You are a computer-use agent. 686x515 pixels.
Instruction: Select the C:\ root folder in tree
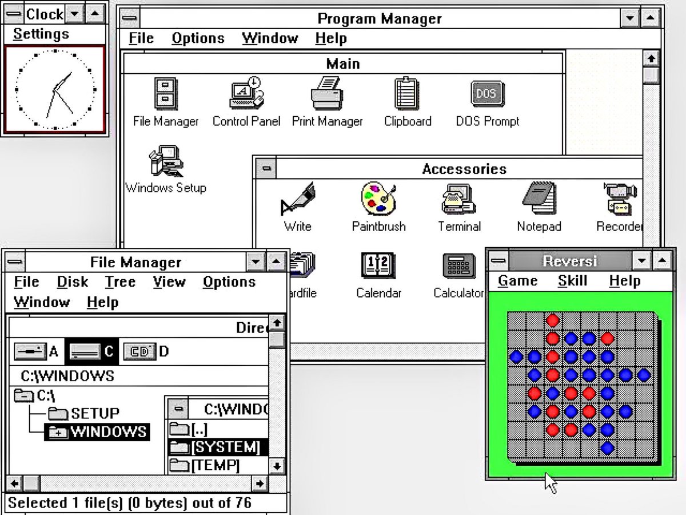(x=34, y=395)
